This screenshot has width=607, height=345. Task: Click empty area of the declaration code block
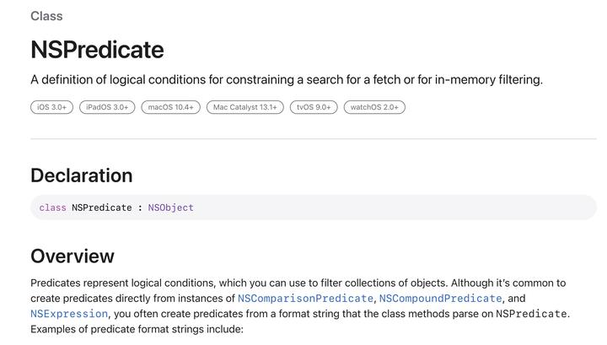tap(396, 208)
